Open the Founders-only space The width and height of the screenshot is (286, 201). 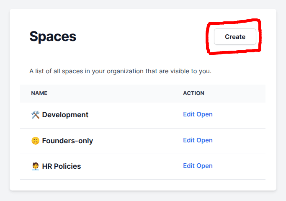tap(205, 140)
